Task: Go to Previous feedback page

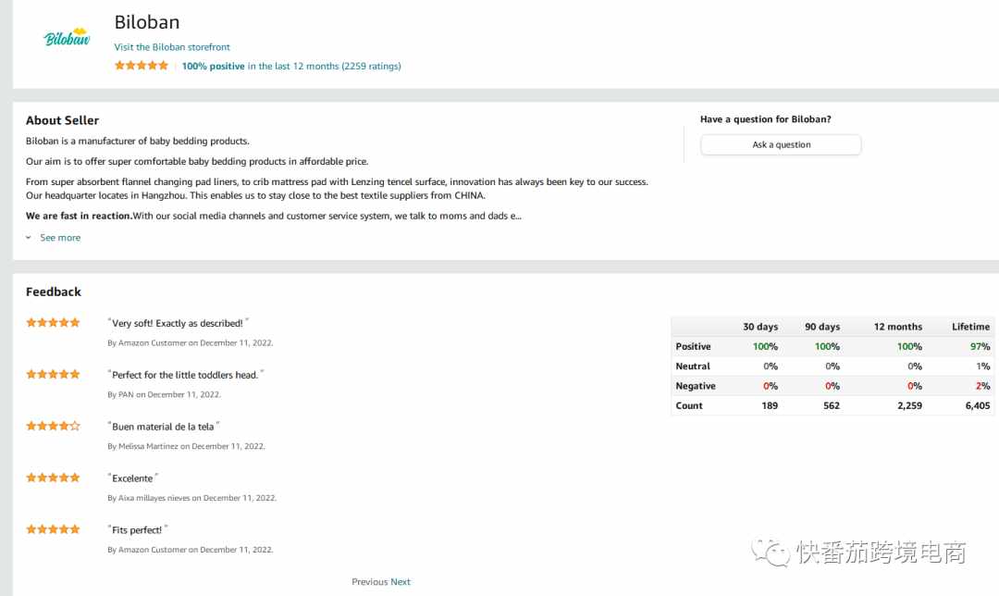Action: 369,582
